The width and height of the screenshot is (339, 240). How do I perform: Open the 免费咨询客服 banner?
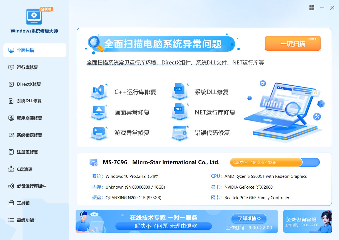click(x=308, y=221)
